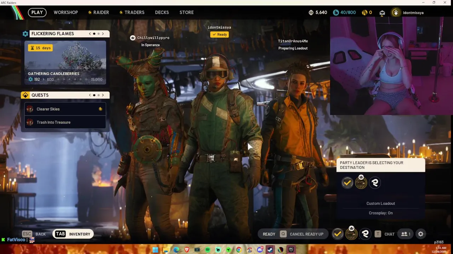Screen dimensions: 453x254
Task: Open the STORE tab
Action: (x=187, y=12)
